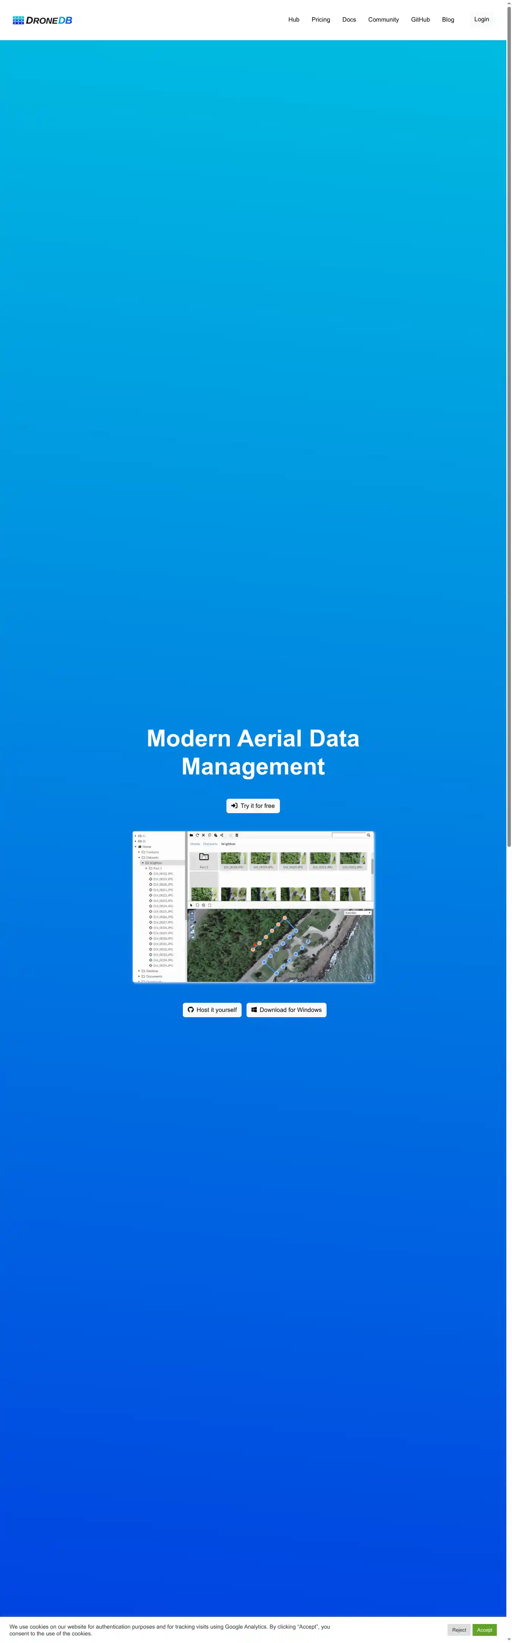This screenshot has width=512, height=1643.
Task: Click the search magnifier icon
Action: click(369, 835)
